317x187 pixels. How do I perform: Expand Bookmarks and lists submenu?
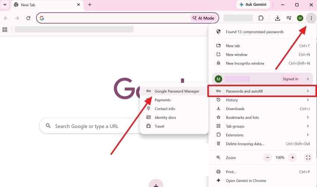262,117
